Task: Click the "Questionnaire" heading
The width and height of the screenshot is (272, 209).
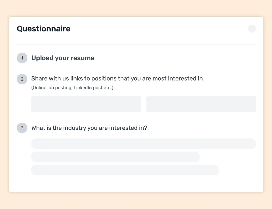Action: (43, 29)
